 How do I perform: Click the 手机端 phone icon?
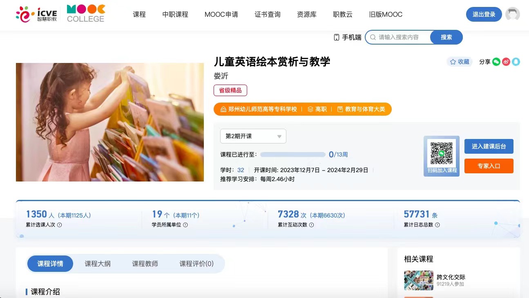(x=337, y=37)
